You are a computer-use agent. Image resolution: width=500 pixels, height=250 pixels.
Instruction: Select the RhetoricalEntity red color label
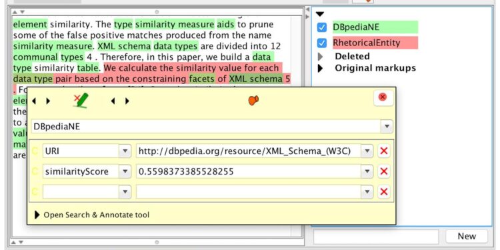tap(375, 43)
